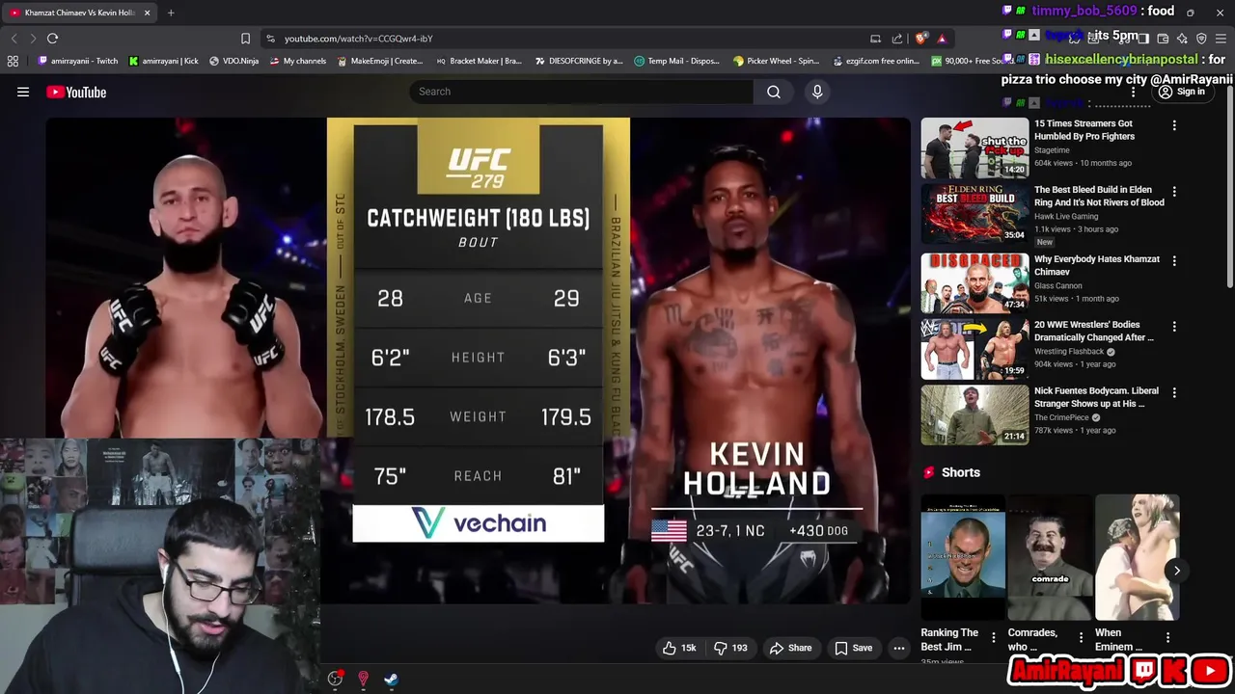Save the video with the Save button
This screenshot has height=694, width=1235.
tap(853, 648)
